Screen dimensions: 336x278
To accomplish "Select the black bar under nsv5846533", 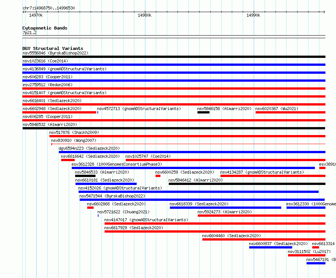I will tap(85, 176).
